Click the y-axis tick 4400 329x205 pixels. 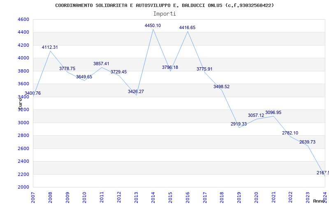(x=24, y=32)
